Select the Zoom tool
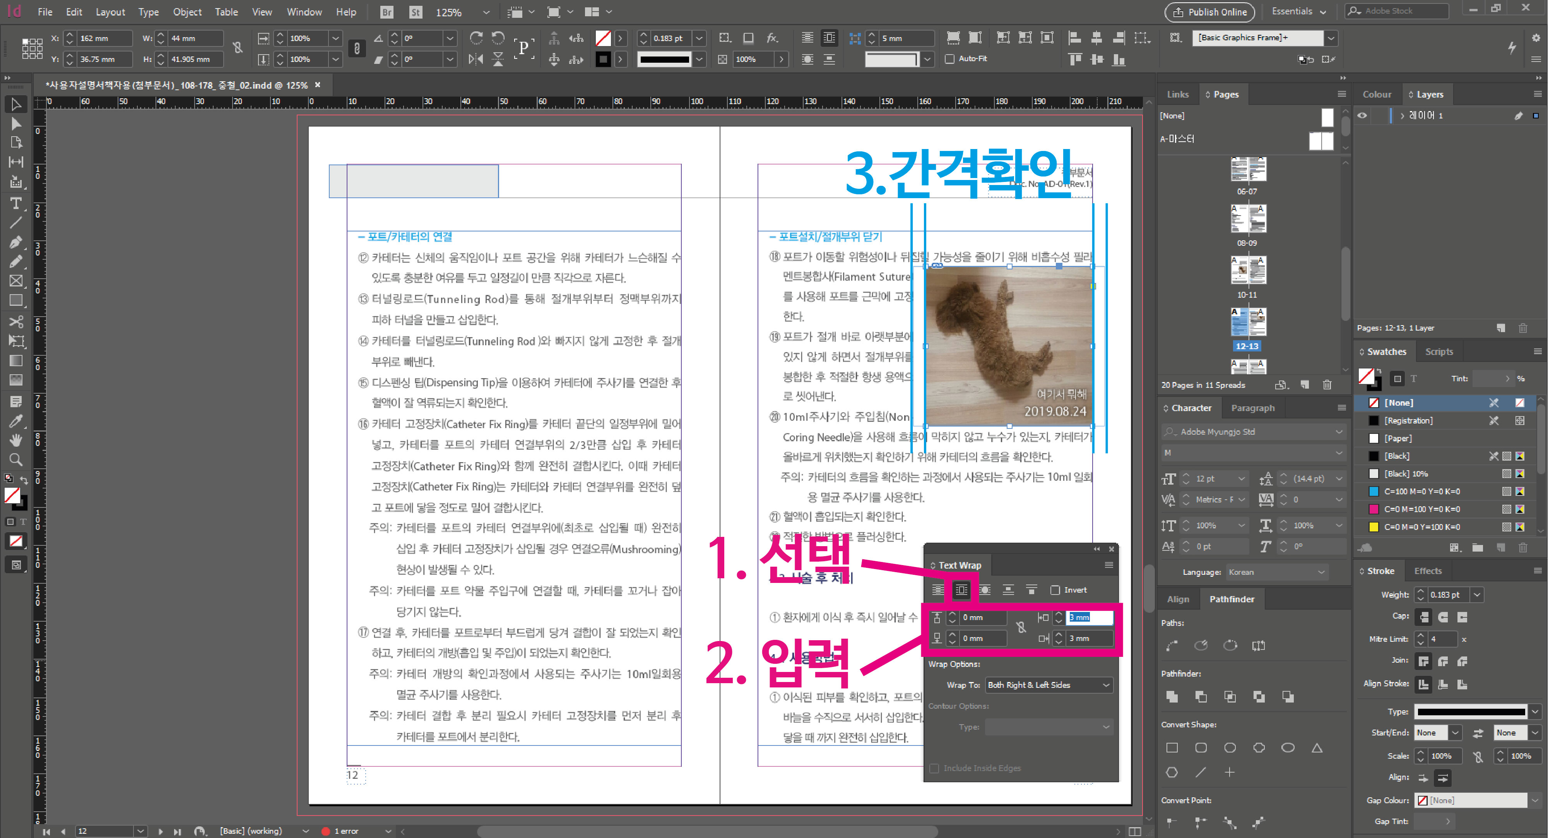1548x838 pixels. (x=15, y=460)
